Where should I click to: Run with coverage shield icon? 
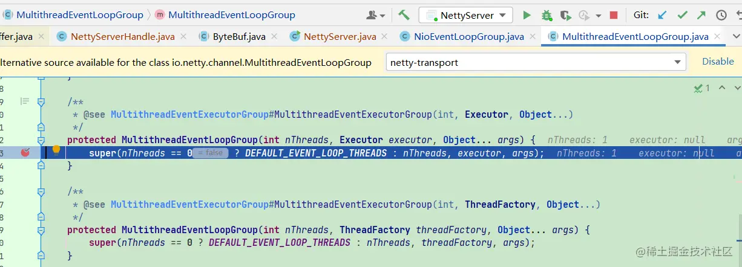(x=565, y=15)
